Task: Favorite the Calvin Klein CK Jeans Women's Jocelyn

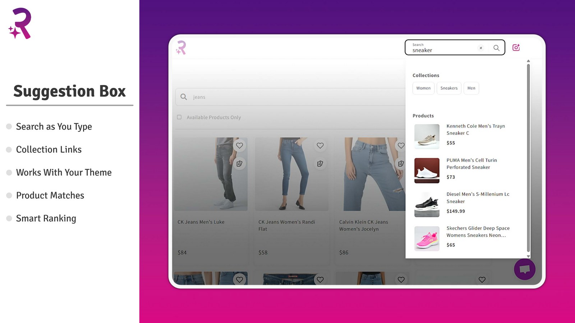Action: click(401, 145)
